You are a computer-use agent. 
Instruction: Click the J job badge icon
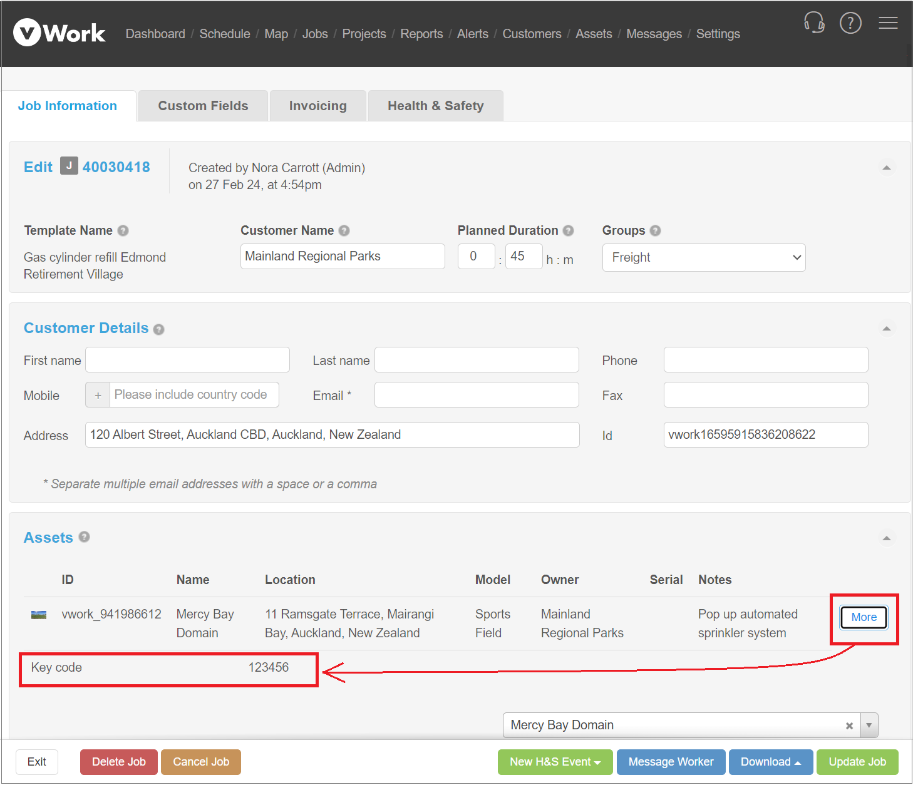point(69,167)
